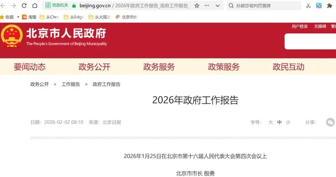Open the translate extension icon
The width and height of the screenshot is (336, 177).
319,6
